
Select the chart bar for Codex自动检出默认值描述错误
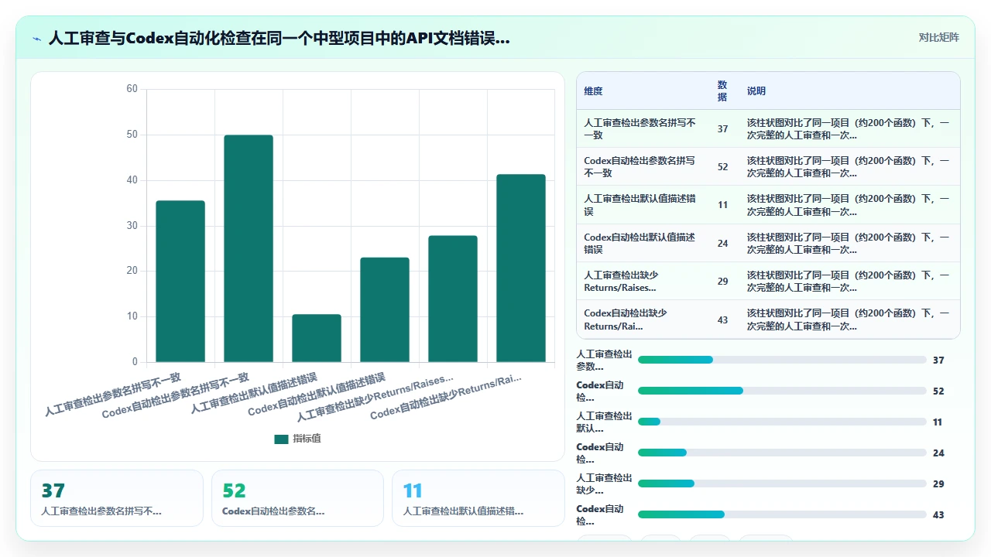pos(385,309)
